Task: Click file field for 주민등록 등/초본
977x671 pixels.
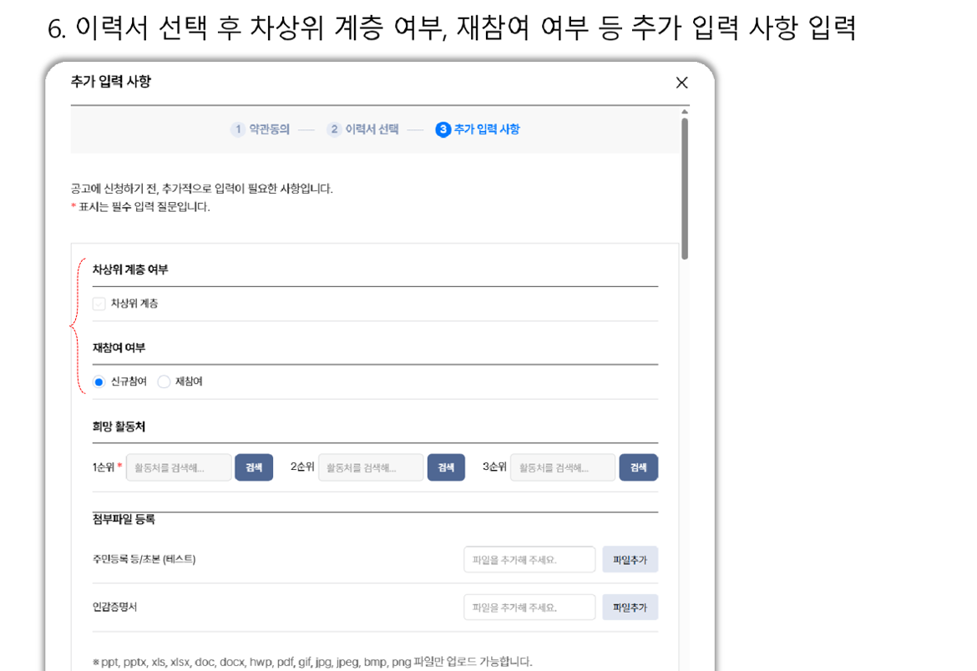Action: [x=529, y=560]
